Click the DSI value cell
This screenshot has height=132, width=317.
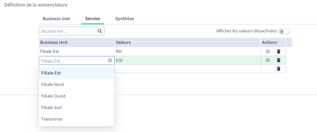[187, 60]
